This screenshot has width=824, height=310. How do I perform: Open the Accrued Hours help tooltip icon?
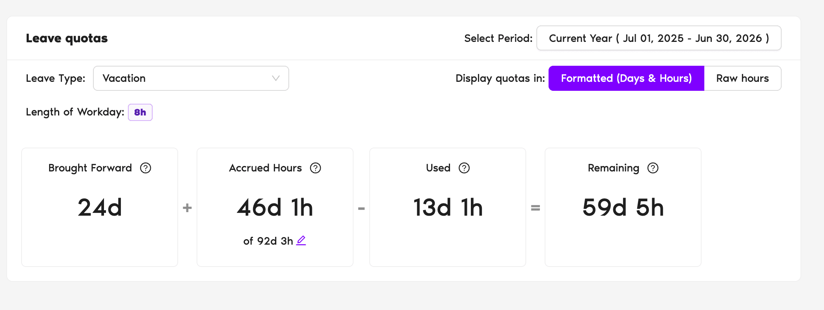[x=315, y=168]
